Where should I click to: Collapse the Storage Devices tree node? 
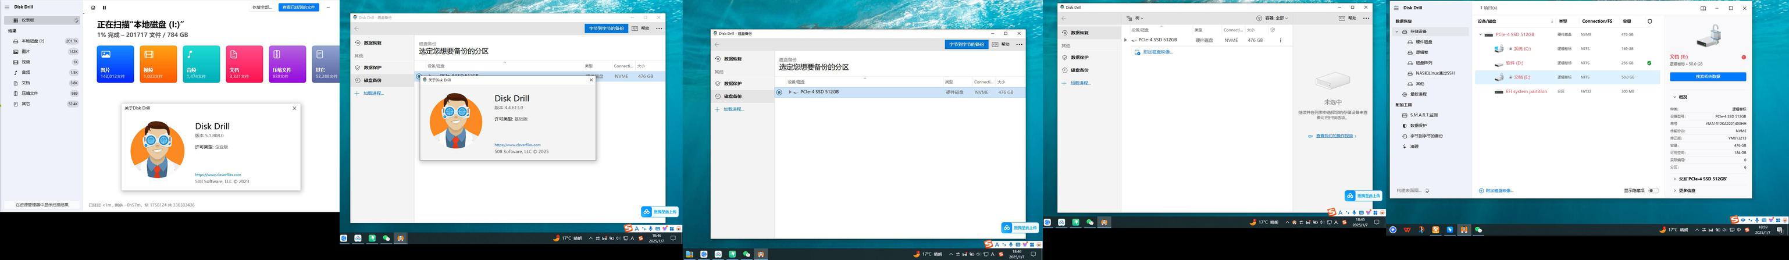[1396, 31]
